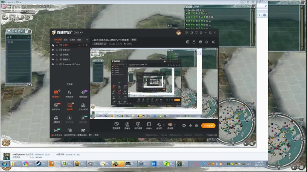Click the game message log scrollbar
307x172 pixels.
(252, 26)
